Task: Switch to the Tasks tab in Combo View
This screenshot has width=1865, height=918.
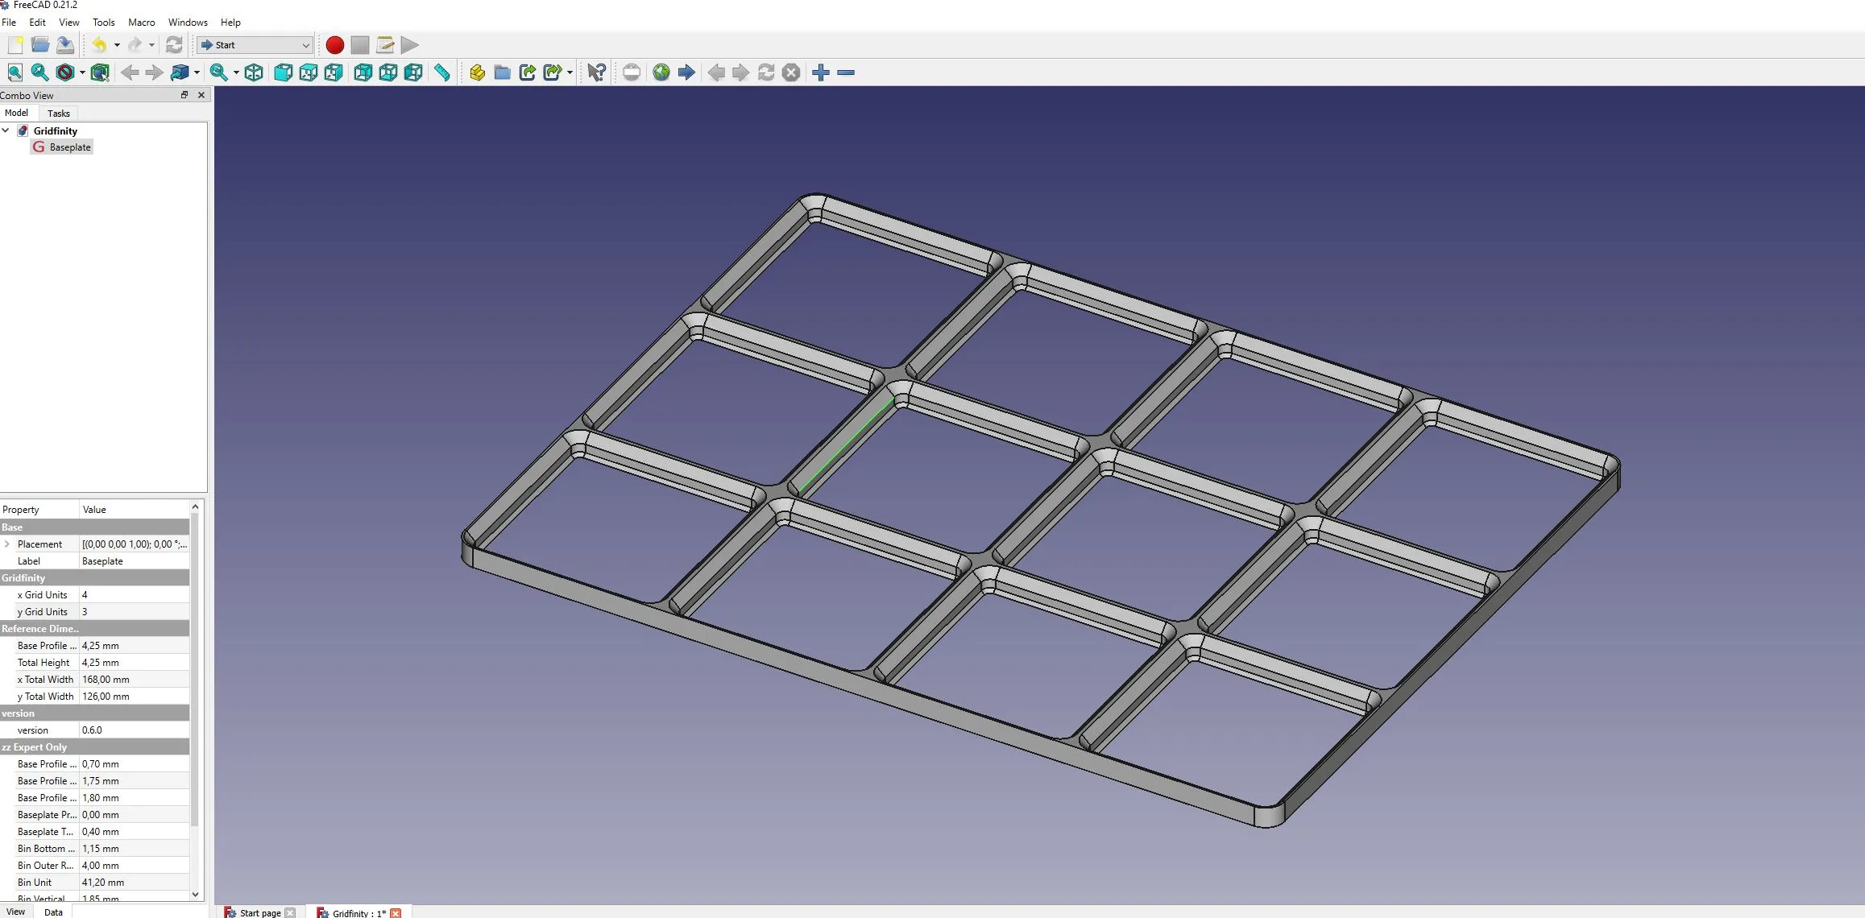Action: 58,113
